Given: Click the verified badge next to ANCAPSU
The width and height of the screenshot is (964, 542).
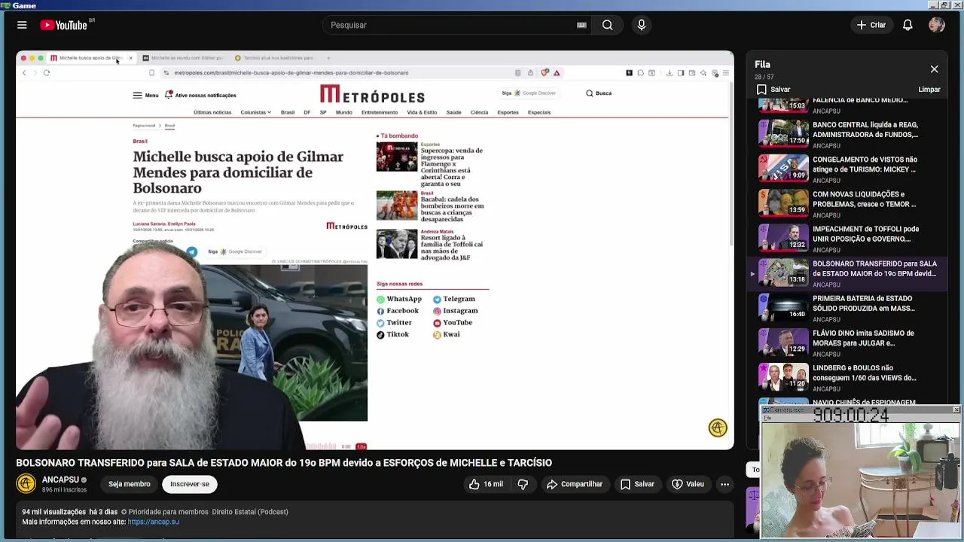Looking at the screenshot, I should (x=84, y=480).
